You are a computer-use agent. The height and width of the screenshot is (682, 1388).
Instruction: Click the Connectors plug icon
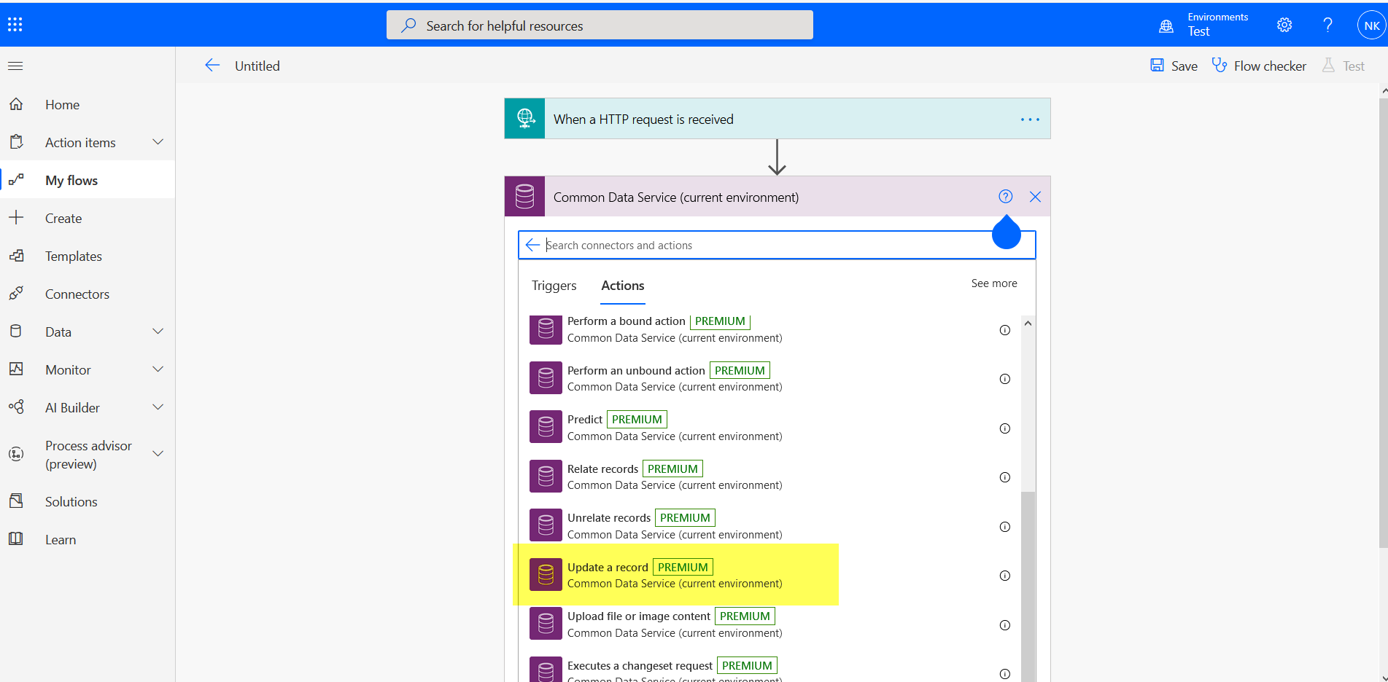(x=16, y=294)
